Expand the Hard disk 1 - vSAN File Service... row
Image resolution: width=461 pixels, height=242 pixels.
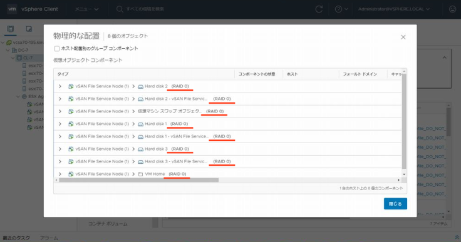(x=60, y=136)
